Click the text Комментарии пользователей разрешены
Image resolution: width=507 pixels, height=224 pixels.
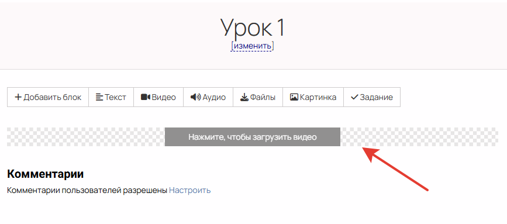(x=87, y=191)
